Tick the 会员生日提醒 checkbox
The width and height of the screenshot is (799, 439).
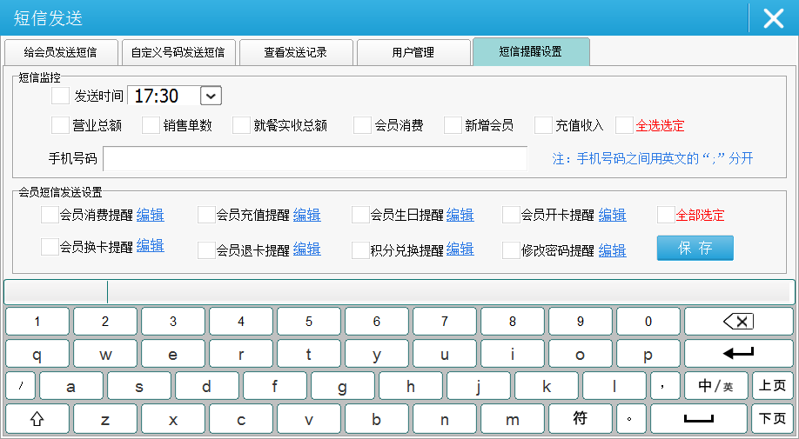360,215
